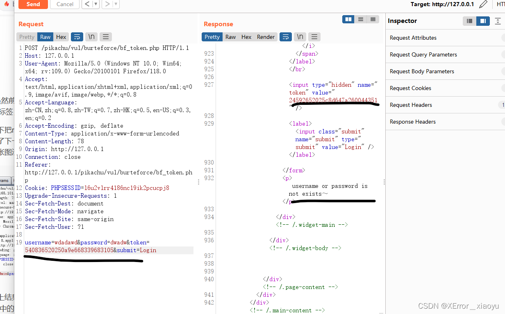Show Response in Render tab

click(x=266, y=37)
